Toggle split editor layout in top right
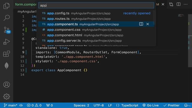The width and height of the screenshot is (192, 108). (178, 4)
